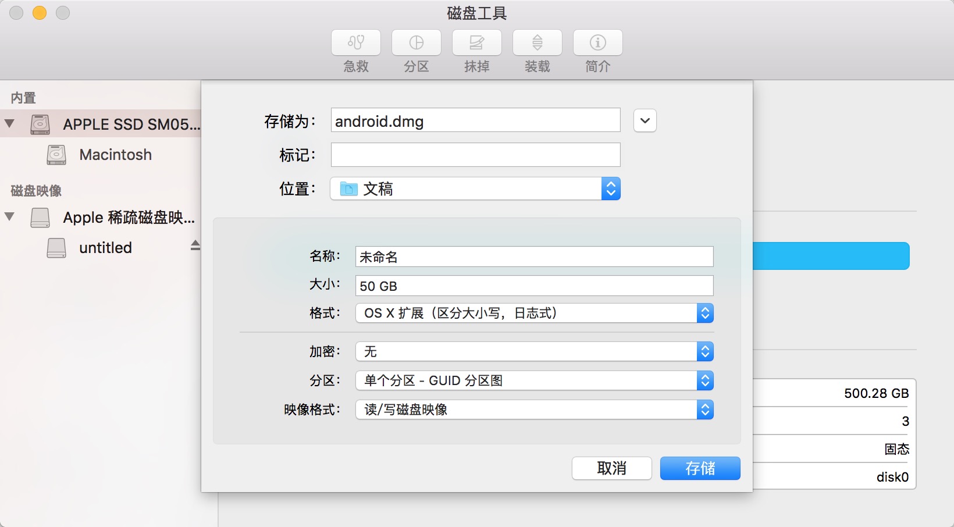Select the untitled volume icon

56,248
